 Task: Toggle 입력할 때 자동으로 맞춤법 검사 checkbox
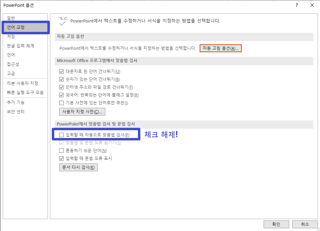tap(61, 135)
